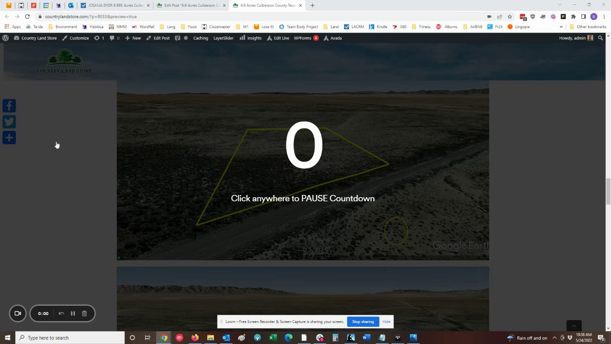The height and width of the screenshot is (344, 611).
Task: Bookmark this page with star icon
Action: 510,16
